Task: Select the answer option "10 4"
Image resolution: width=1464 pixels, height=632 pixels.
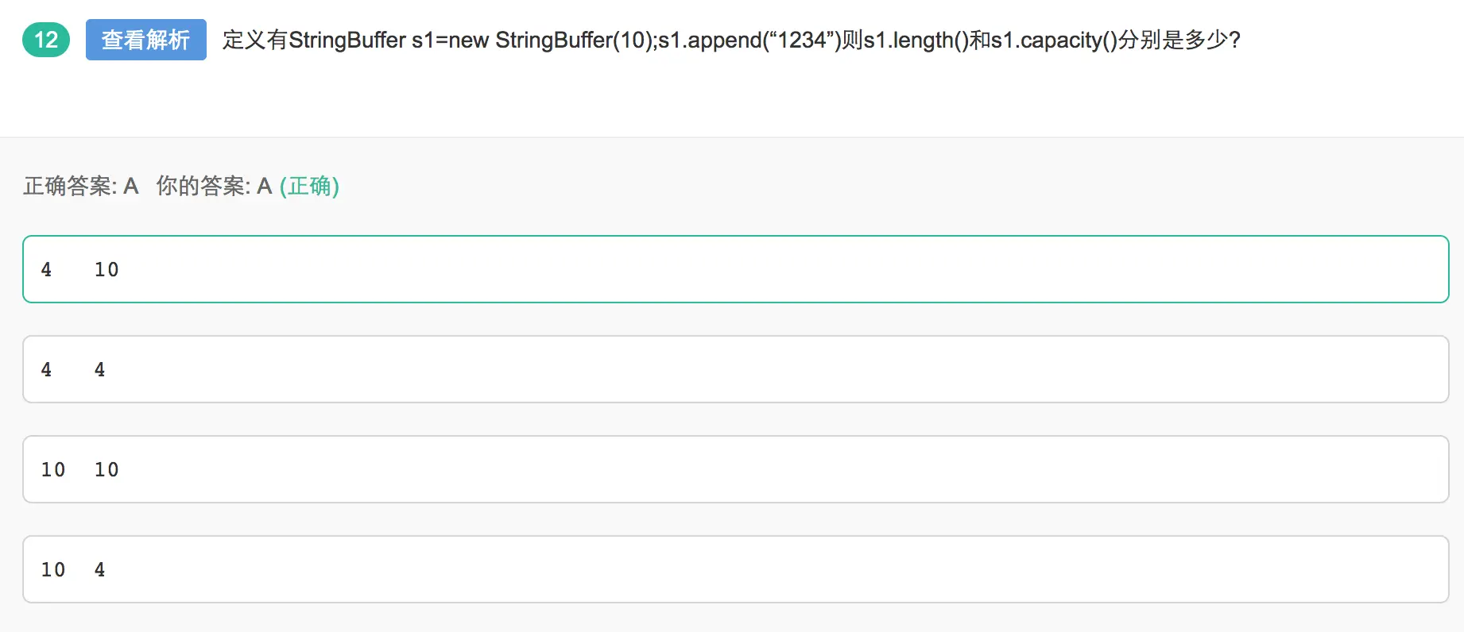Action: pyautogui.click(x=735, y=569)
